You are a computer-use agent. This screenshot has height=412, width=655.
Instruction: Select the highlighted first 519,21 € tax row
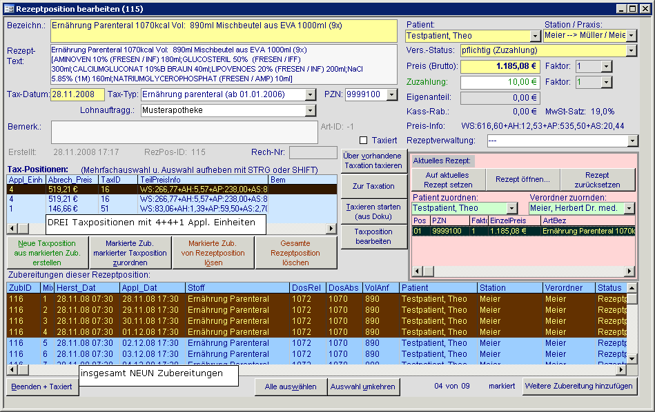click(172, 189)
